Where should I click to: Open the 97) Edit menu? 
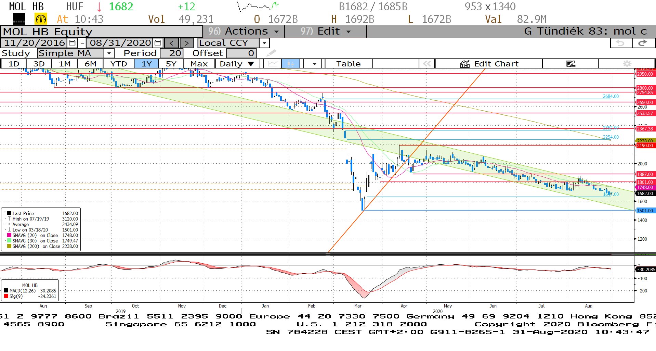[x=326, y=32]
